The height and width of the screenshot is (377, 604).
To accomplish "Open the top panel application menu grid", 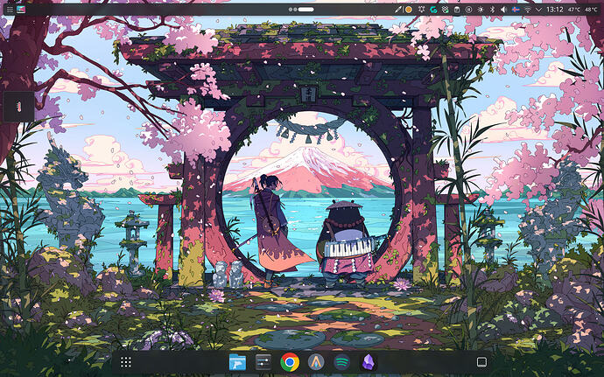I will coord(10,10).
